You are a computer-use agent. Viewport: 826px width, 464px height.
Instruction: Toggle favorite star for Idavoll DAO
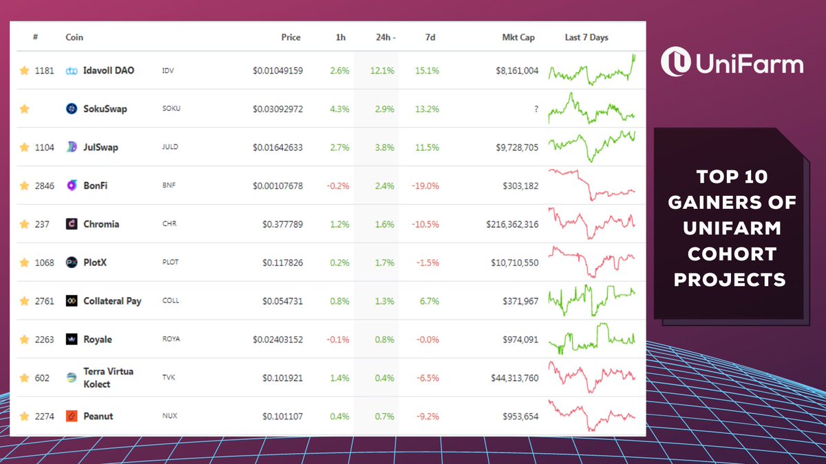[x=25, y=70]
